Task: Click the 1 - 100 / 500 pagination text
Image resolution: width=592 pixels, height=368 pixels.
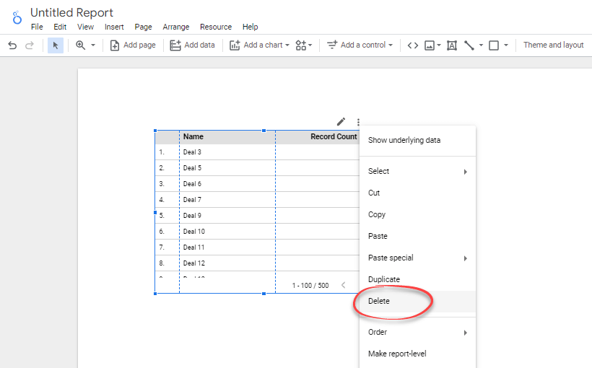Action: 310,285
